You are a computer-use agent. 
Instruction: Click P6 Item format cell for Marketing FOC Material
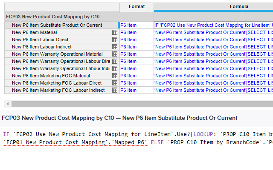136,76
